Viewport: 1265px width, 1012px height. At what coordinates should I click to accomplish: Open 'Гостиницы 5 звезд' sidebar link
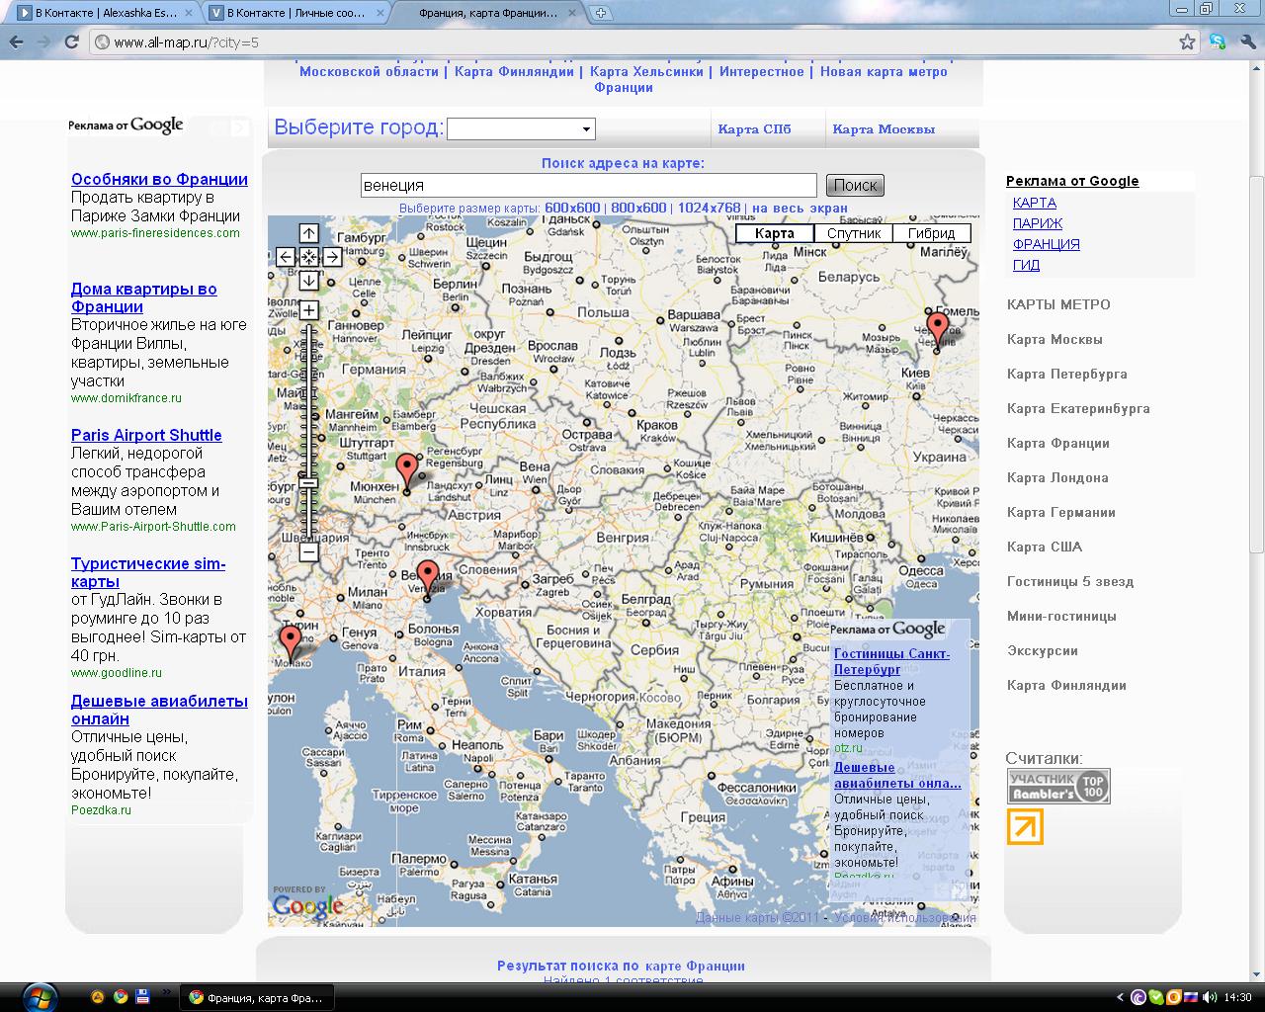click(x=1070, y=581)
